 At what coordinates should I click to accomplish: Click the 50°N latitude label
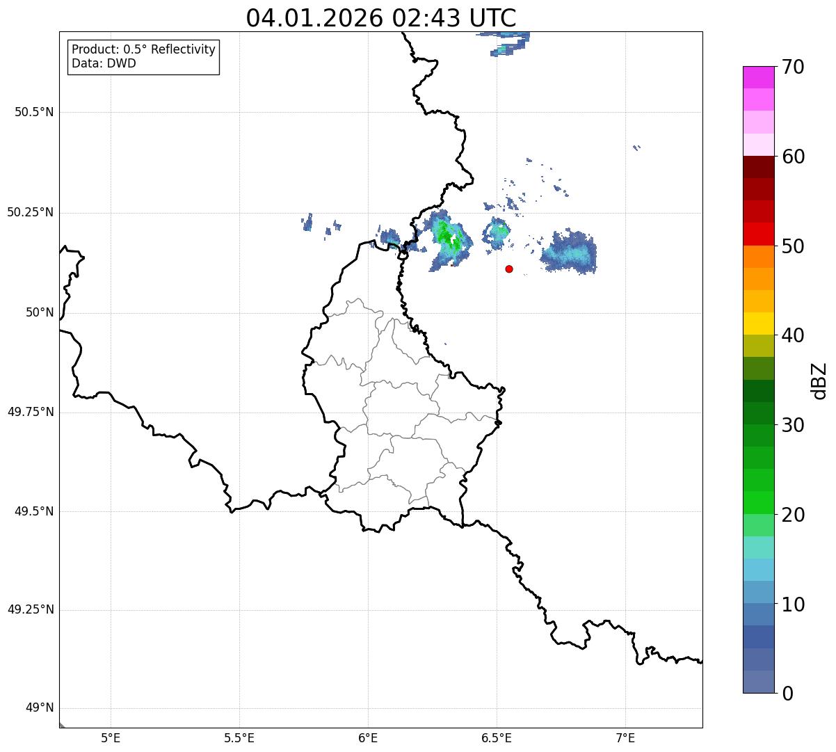tap(40, 312)
